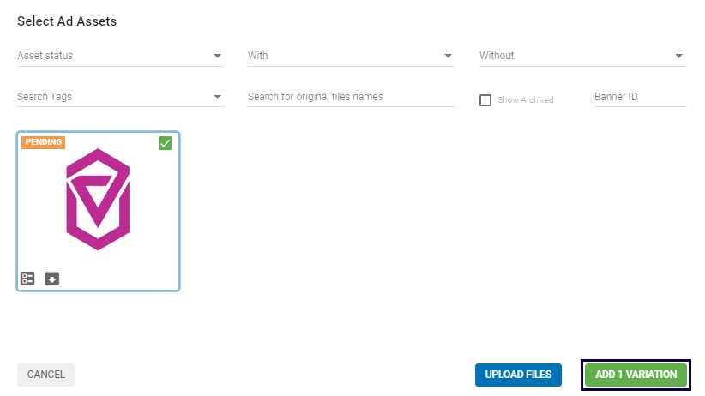Expand the Asset status dropdown arrow
705x396 pixels.
click(217, 57)
